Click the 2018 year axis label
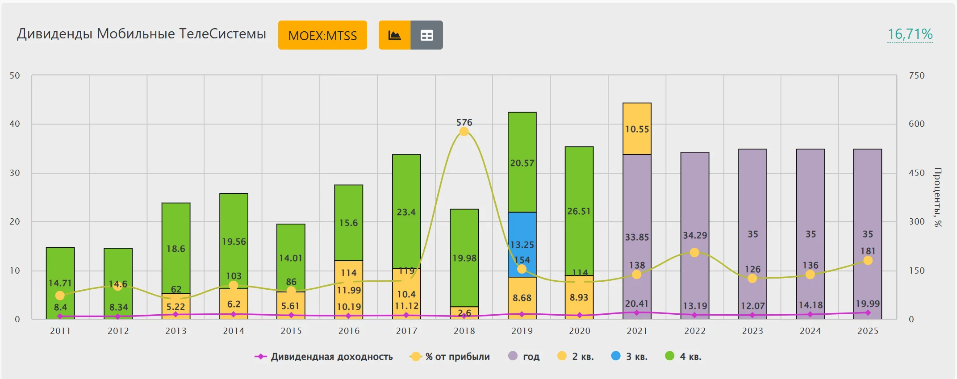957x379 pixels. pyautogui.click(x=464, y=331)
